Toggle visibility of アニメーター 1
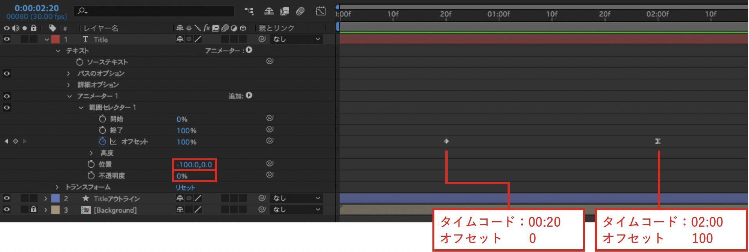The image size is (749, 252). (x=7, y=96)
